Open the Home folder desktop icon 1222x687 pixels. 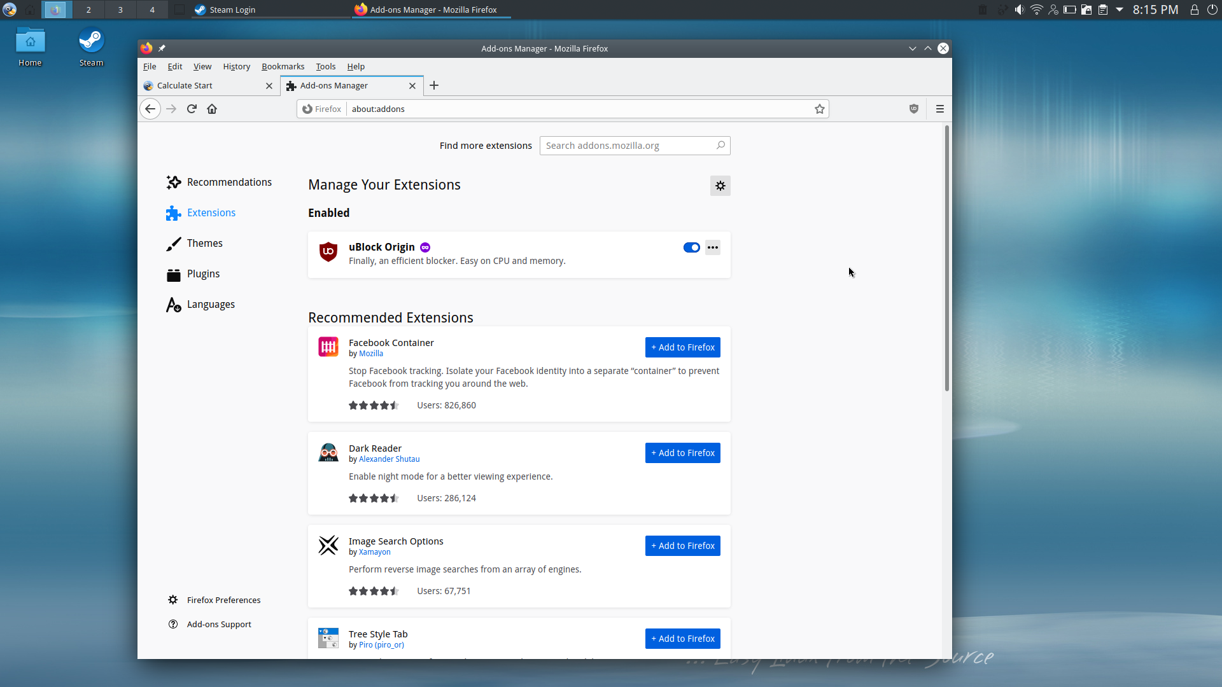(30, 46)
